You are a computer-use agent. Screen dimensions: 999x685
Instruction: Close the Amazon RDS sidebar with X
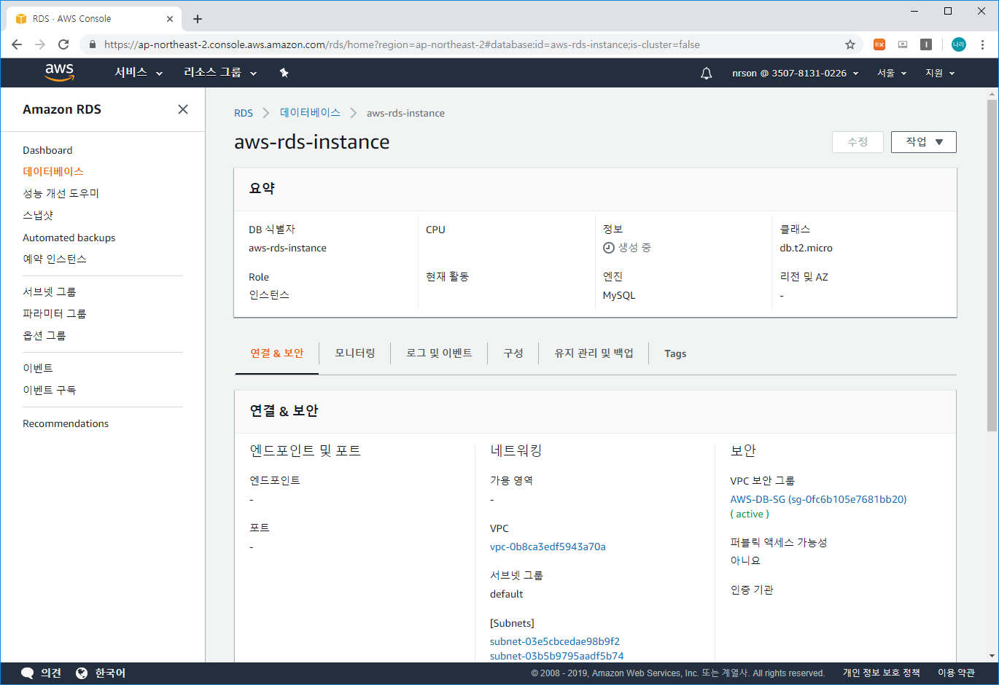coord(183,109)
